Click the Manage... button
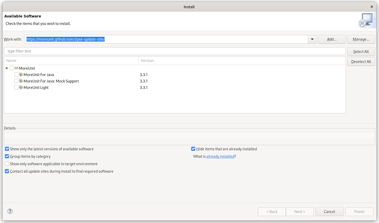 click(x=361, y=39)
